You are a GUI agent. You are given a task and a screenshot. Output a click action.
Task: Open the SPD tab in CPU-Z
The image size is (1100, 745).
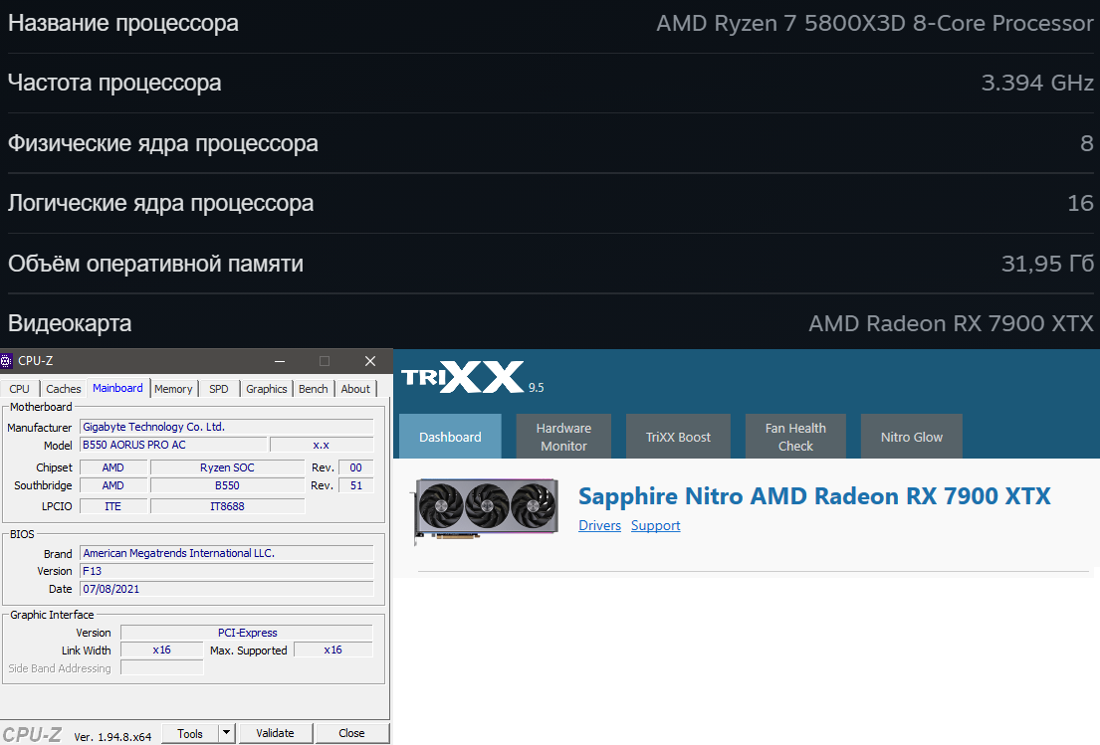219,389
